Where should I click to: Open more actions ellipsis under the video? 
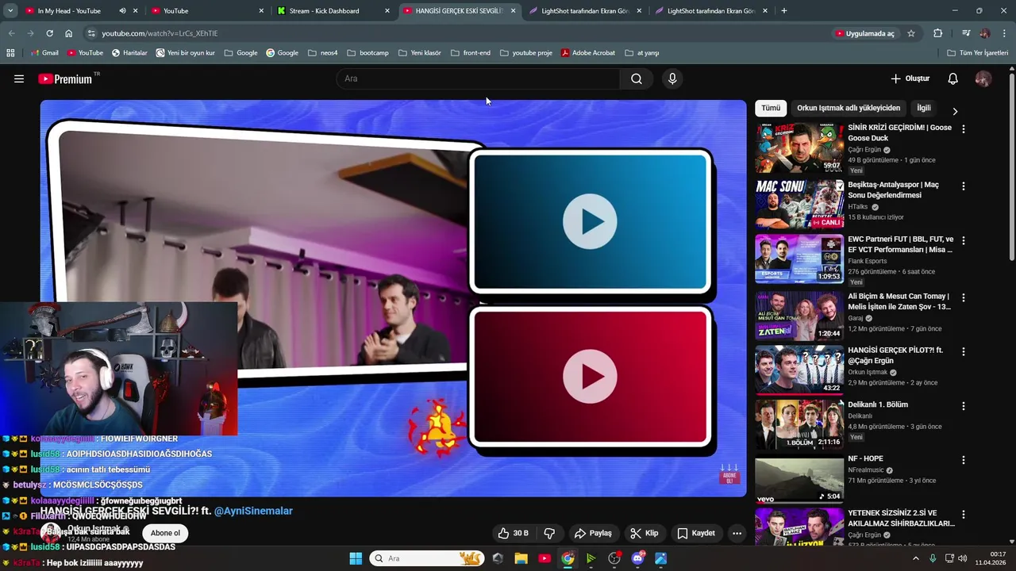(737, 533)
